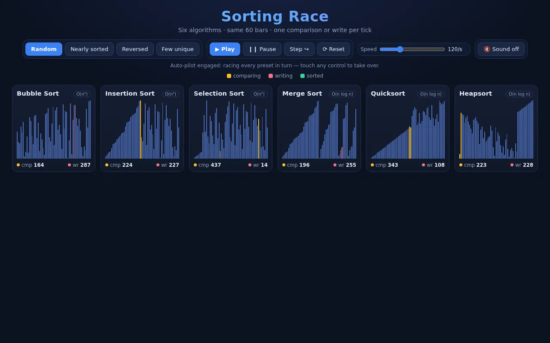550x343 pixels.
Task: Click the Insertion Sort card title
Action: 130,93
